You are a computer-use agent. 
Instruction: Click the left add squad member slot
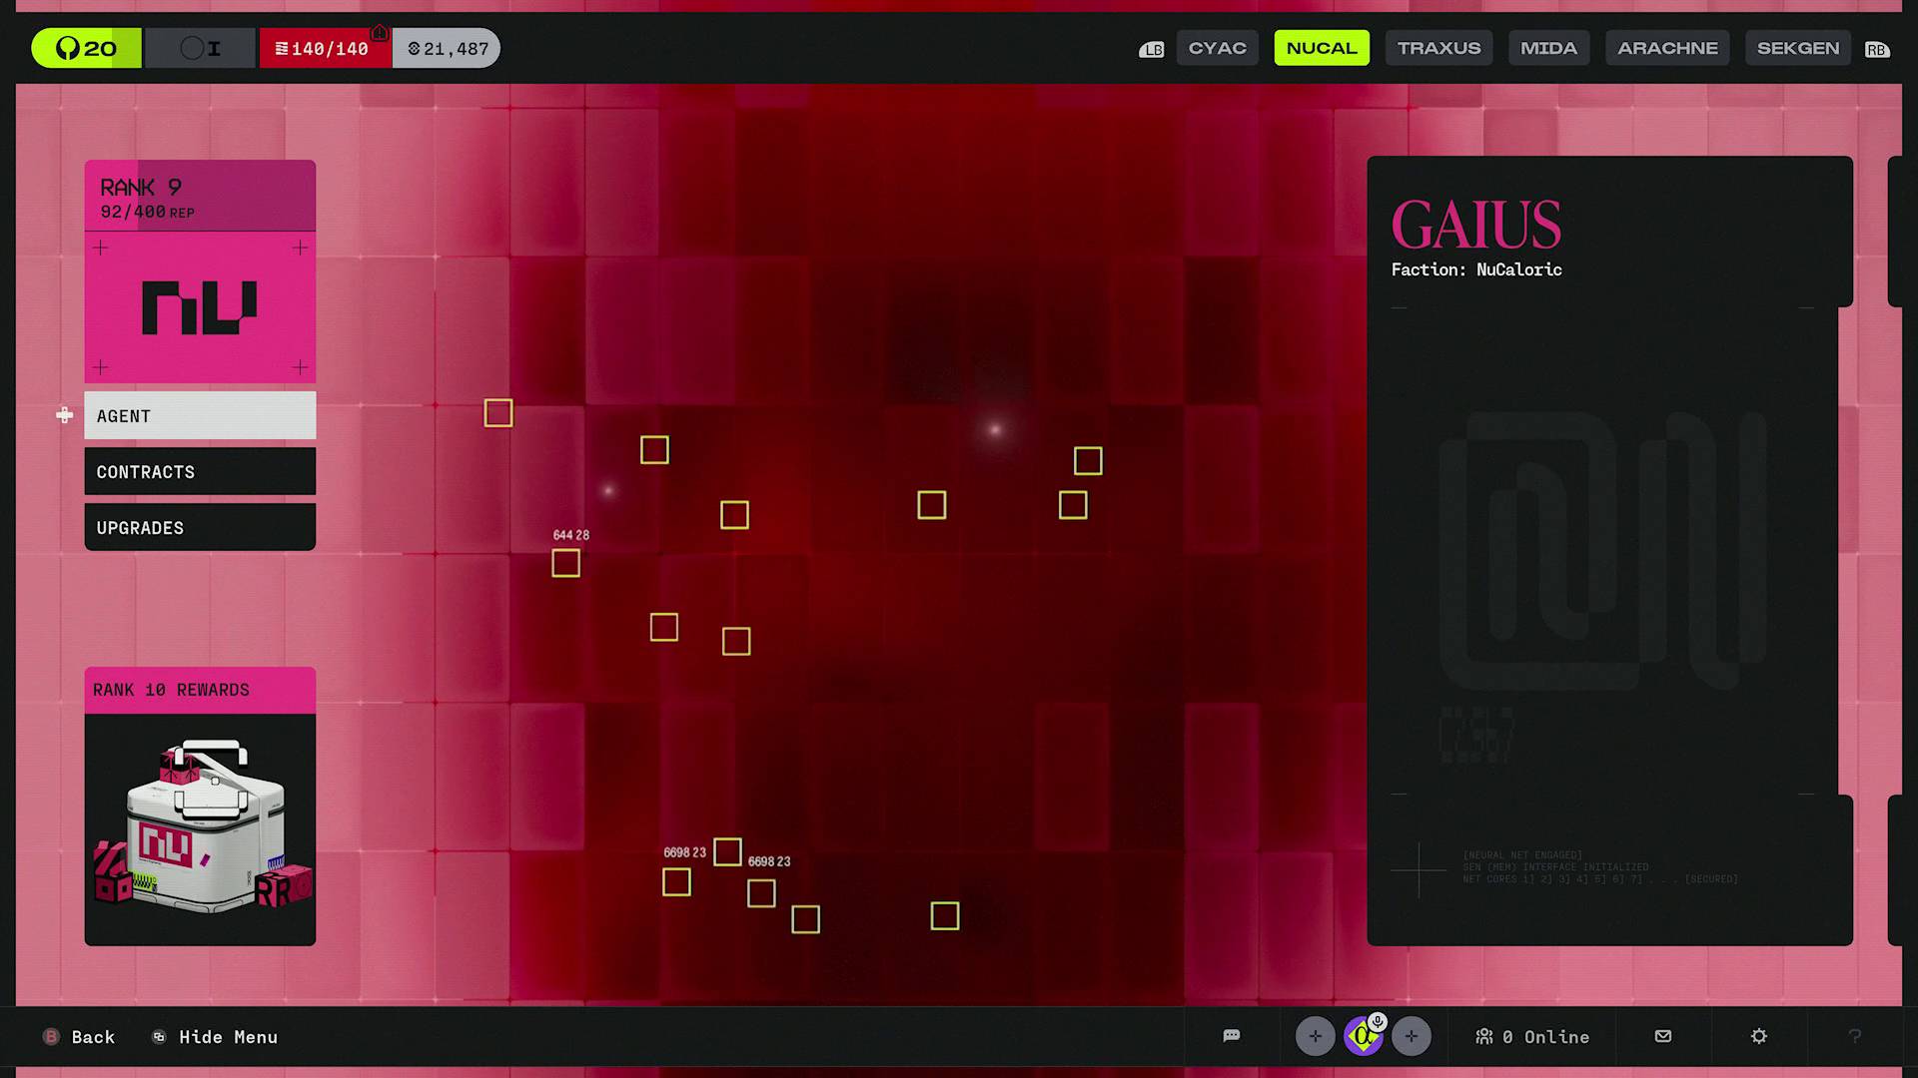tap(1315, 1036)
